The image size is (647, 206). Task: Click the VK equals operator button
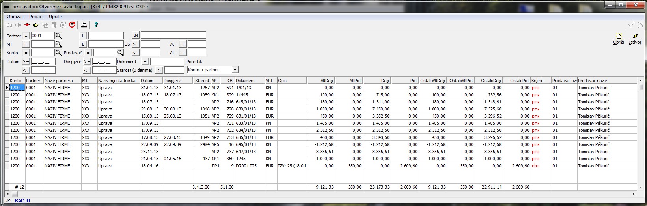(x=183, y=44)
